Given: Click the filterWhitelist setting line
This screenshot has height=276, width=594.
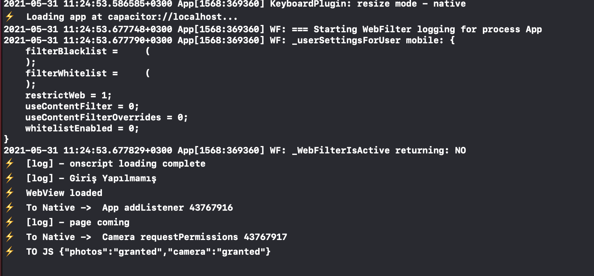Looking at the screenshot, I should coord(88,73).
